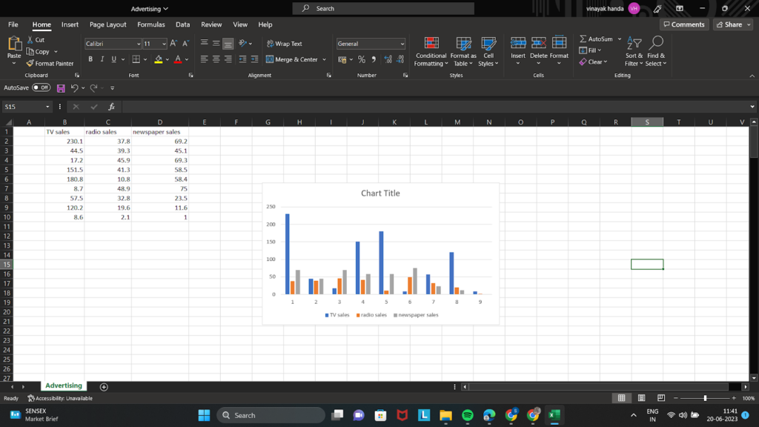Screen dimensions: 759x427
Task: Click the Wrap Text button
Action: (x=285, y=44)
